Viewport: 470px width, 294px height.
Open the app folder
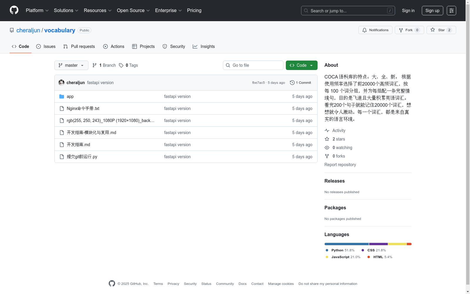(x=70, y=96)
